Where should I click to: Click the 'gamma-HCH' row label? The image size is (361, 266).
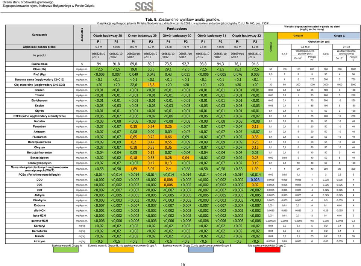[x=39, y=220]
